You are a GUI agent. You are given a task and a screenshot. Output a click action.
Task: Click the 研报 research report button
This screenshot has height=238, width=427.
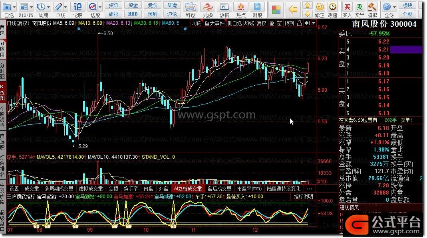(x=113, y=14)
